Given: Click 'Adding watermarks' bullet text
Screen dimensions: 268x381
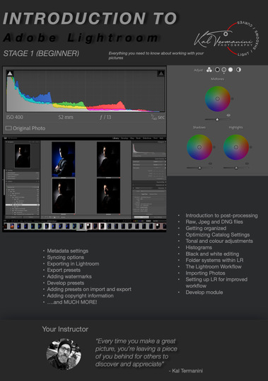Looking at the screenshot, I should (x=69, y=276).
